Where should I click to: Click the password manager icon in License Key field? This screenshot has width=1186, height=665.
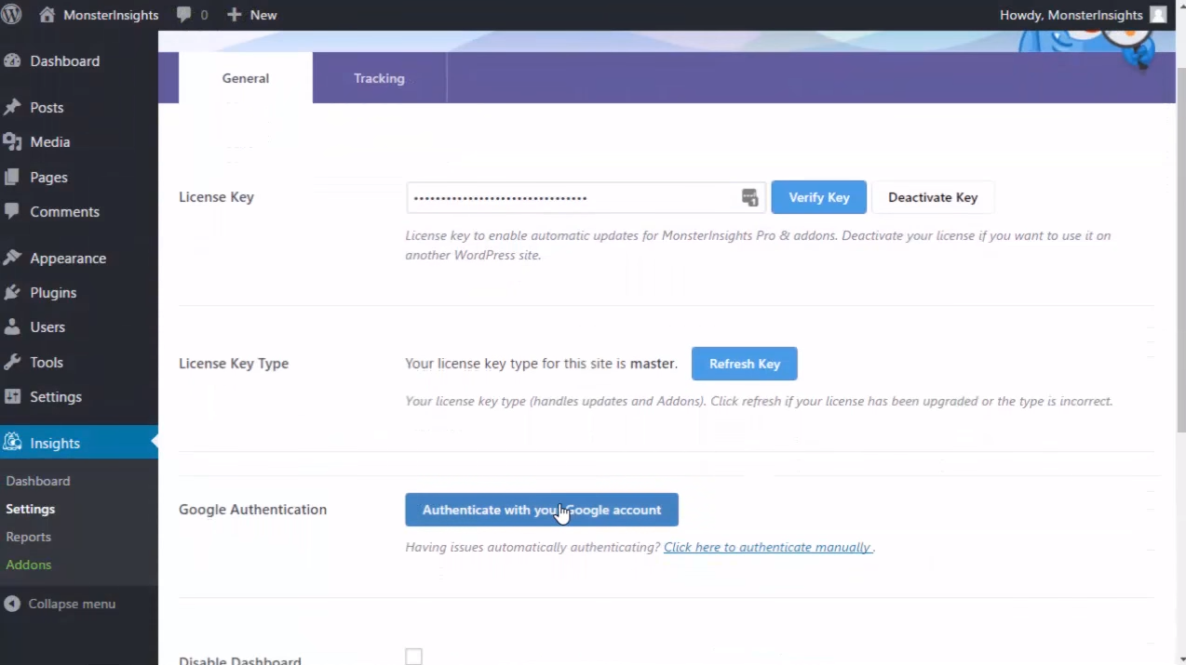(749, 197)
